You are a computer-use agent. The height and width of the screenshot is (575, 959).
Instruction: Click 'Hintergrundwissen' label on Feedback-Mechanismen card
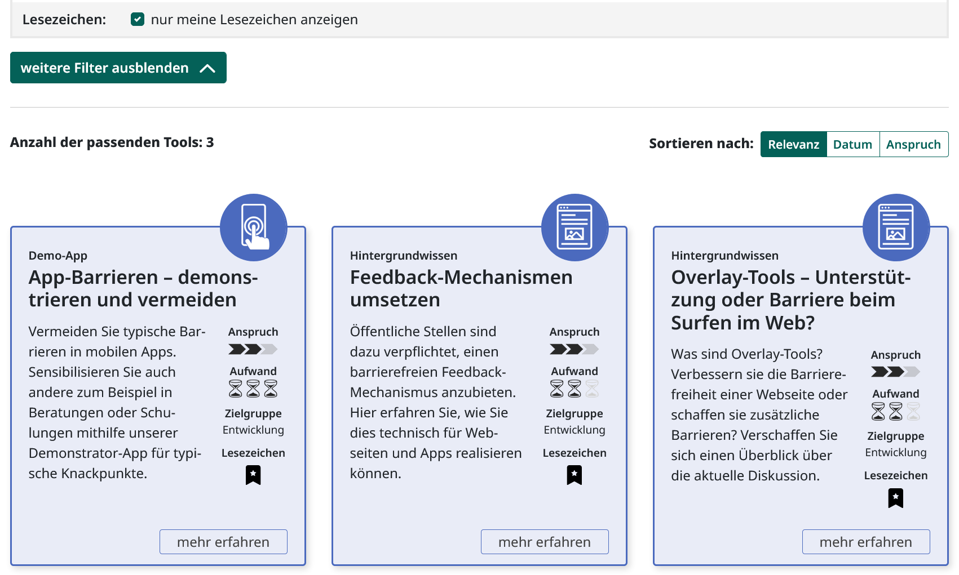(x=404, y=256)
